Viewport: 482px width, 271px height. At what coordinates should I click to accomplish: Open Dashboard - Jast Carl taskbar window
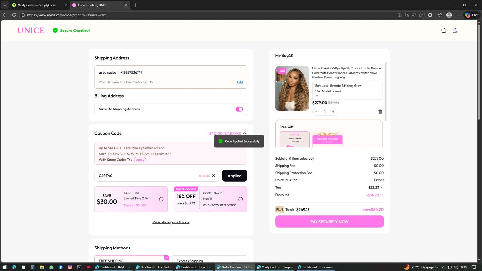click(154, 267)
